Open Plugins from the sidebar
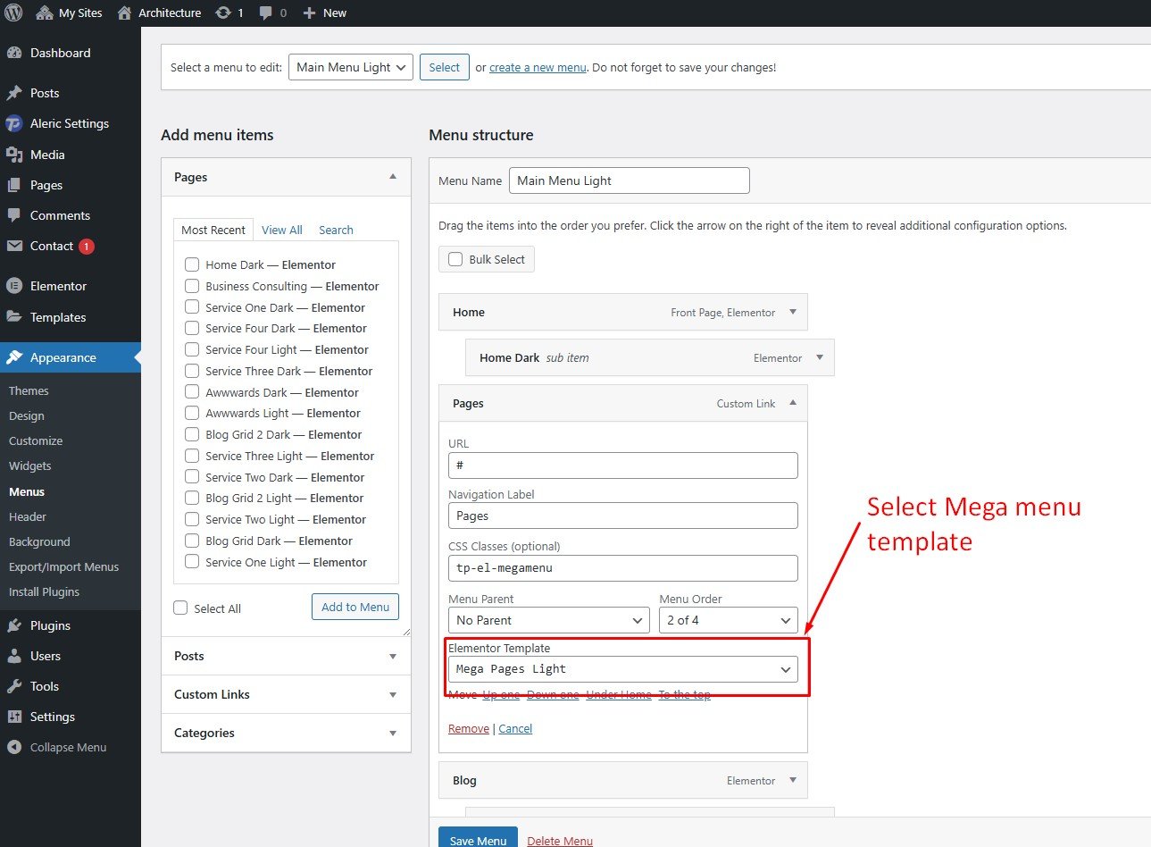This screenshot has width=1151, height=847. coord(50,625)
